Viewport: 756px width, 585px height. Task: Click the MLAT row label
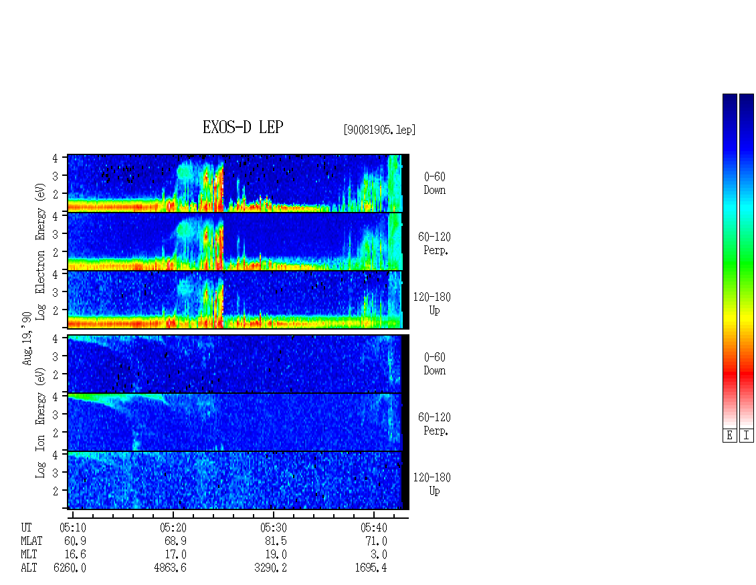coord(31,541)
